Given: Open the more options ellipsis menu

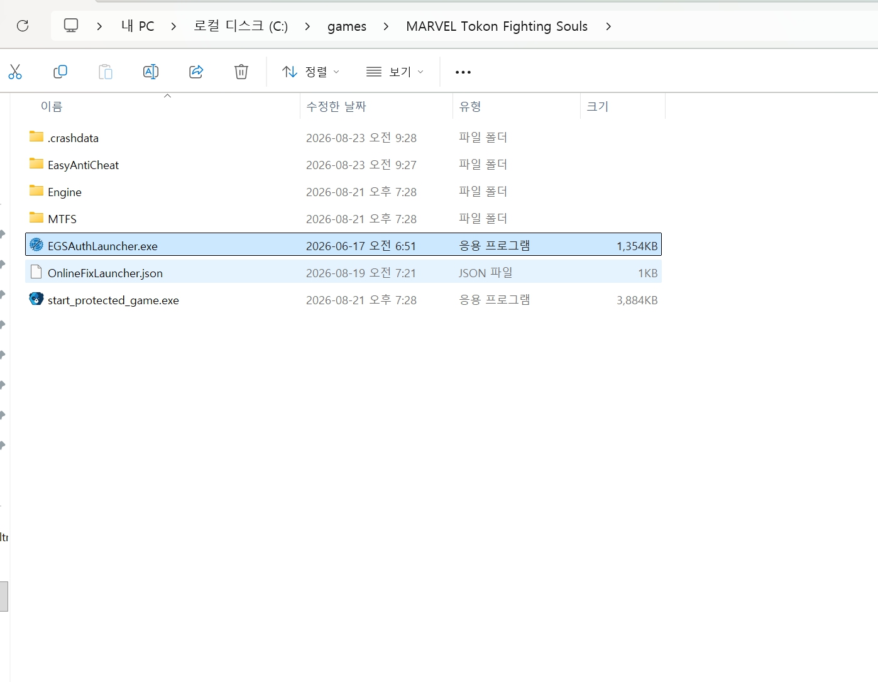Looking at the screenshot, I should tap(463, 72).
